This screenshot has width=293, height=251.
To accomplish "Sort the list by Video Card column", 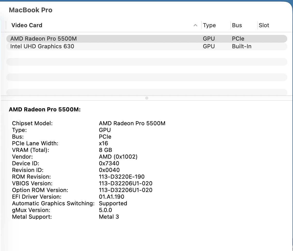I will point(27,25).
